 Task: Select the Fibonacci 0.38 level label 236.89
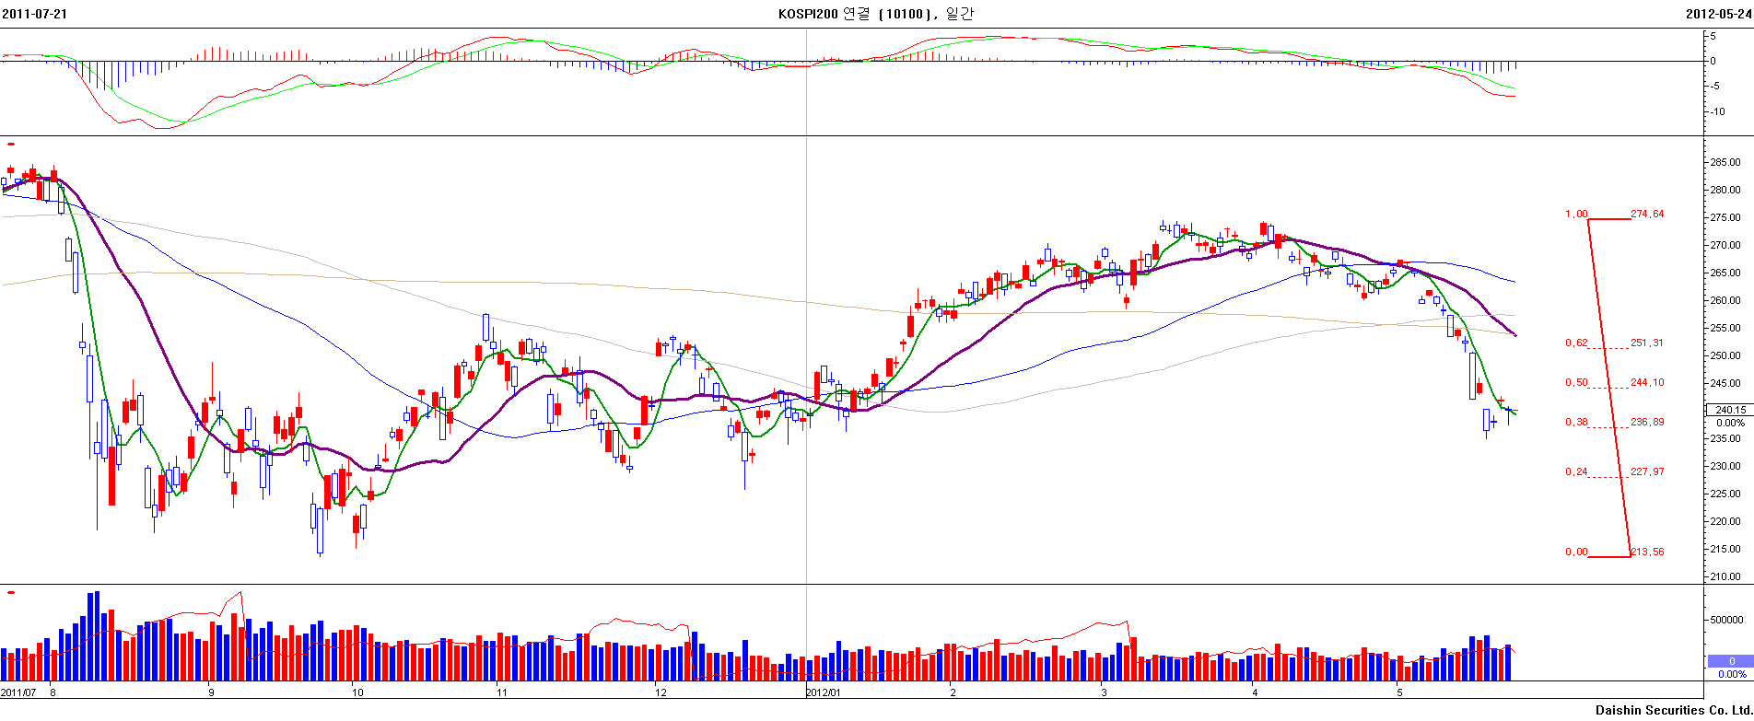click(x=1646, y=423)
